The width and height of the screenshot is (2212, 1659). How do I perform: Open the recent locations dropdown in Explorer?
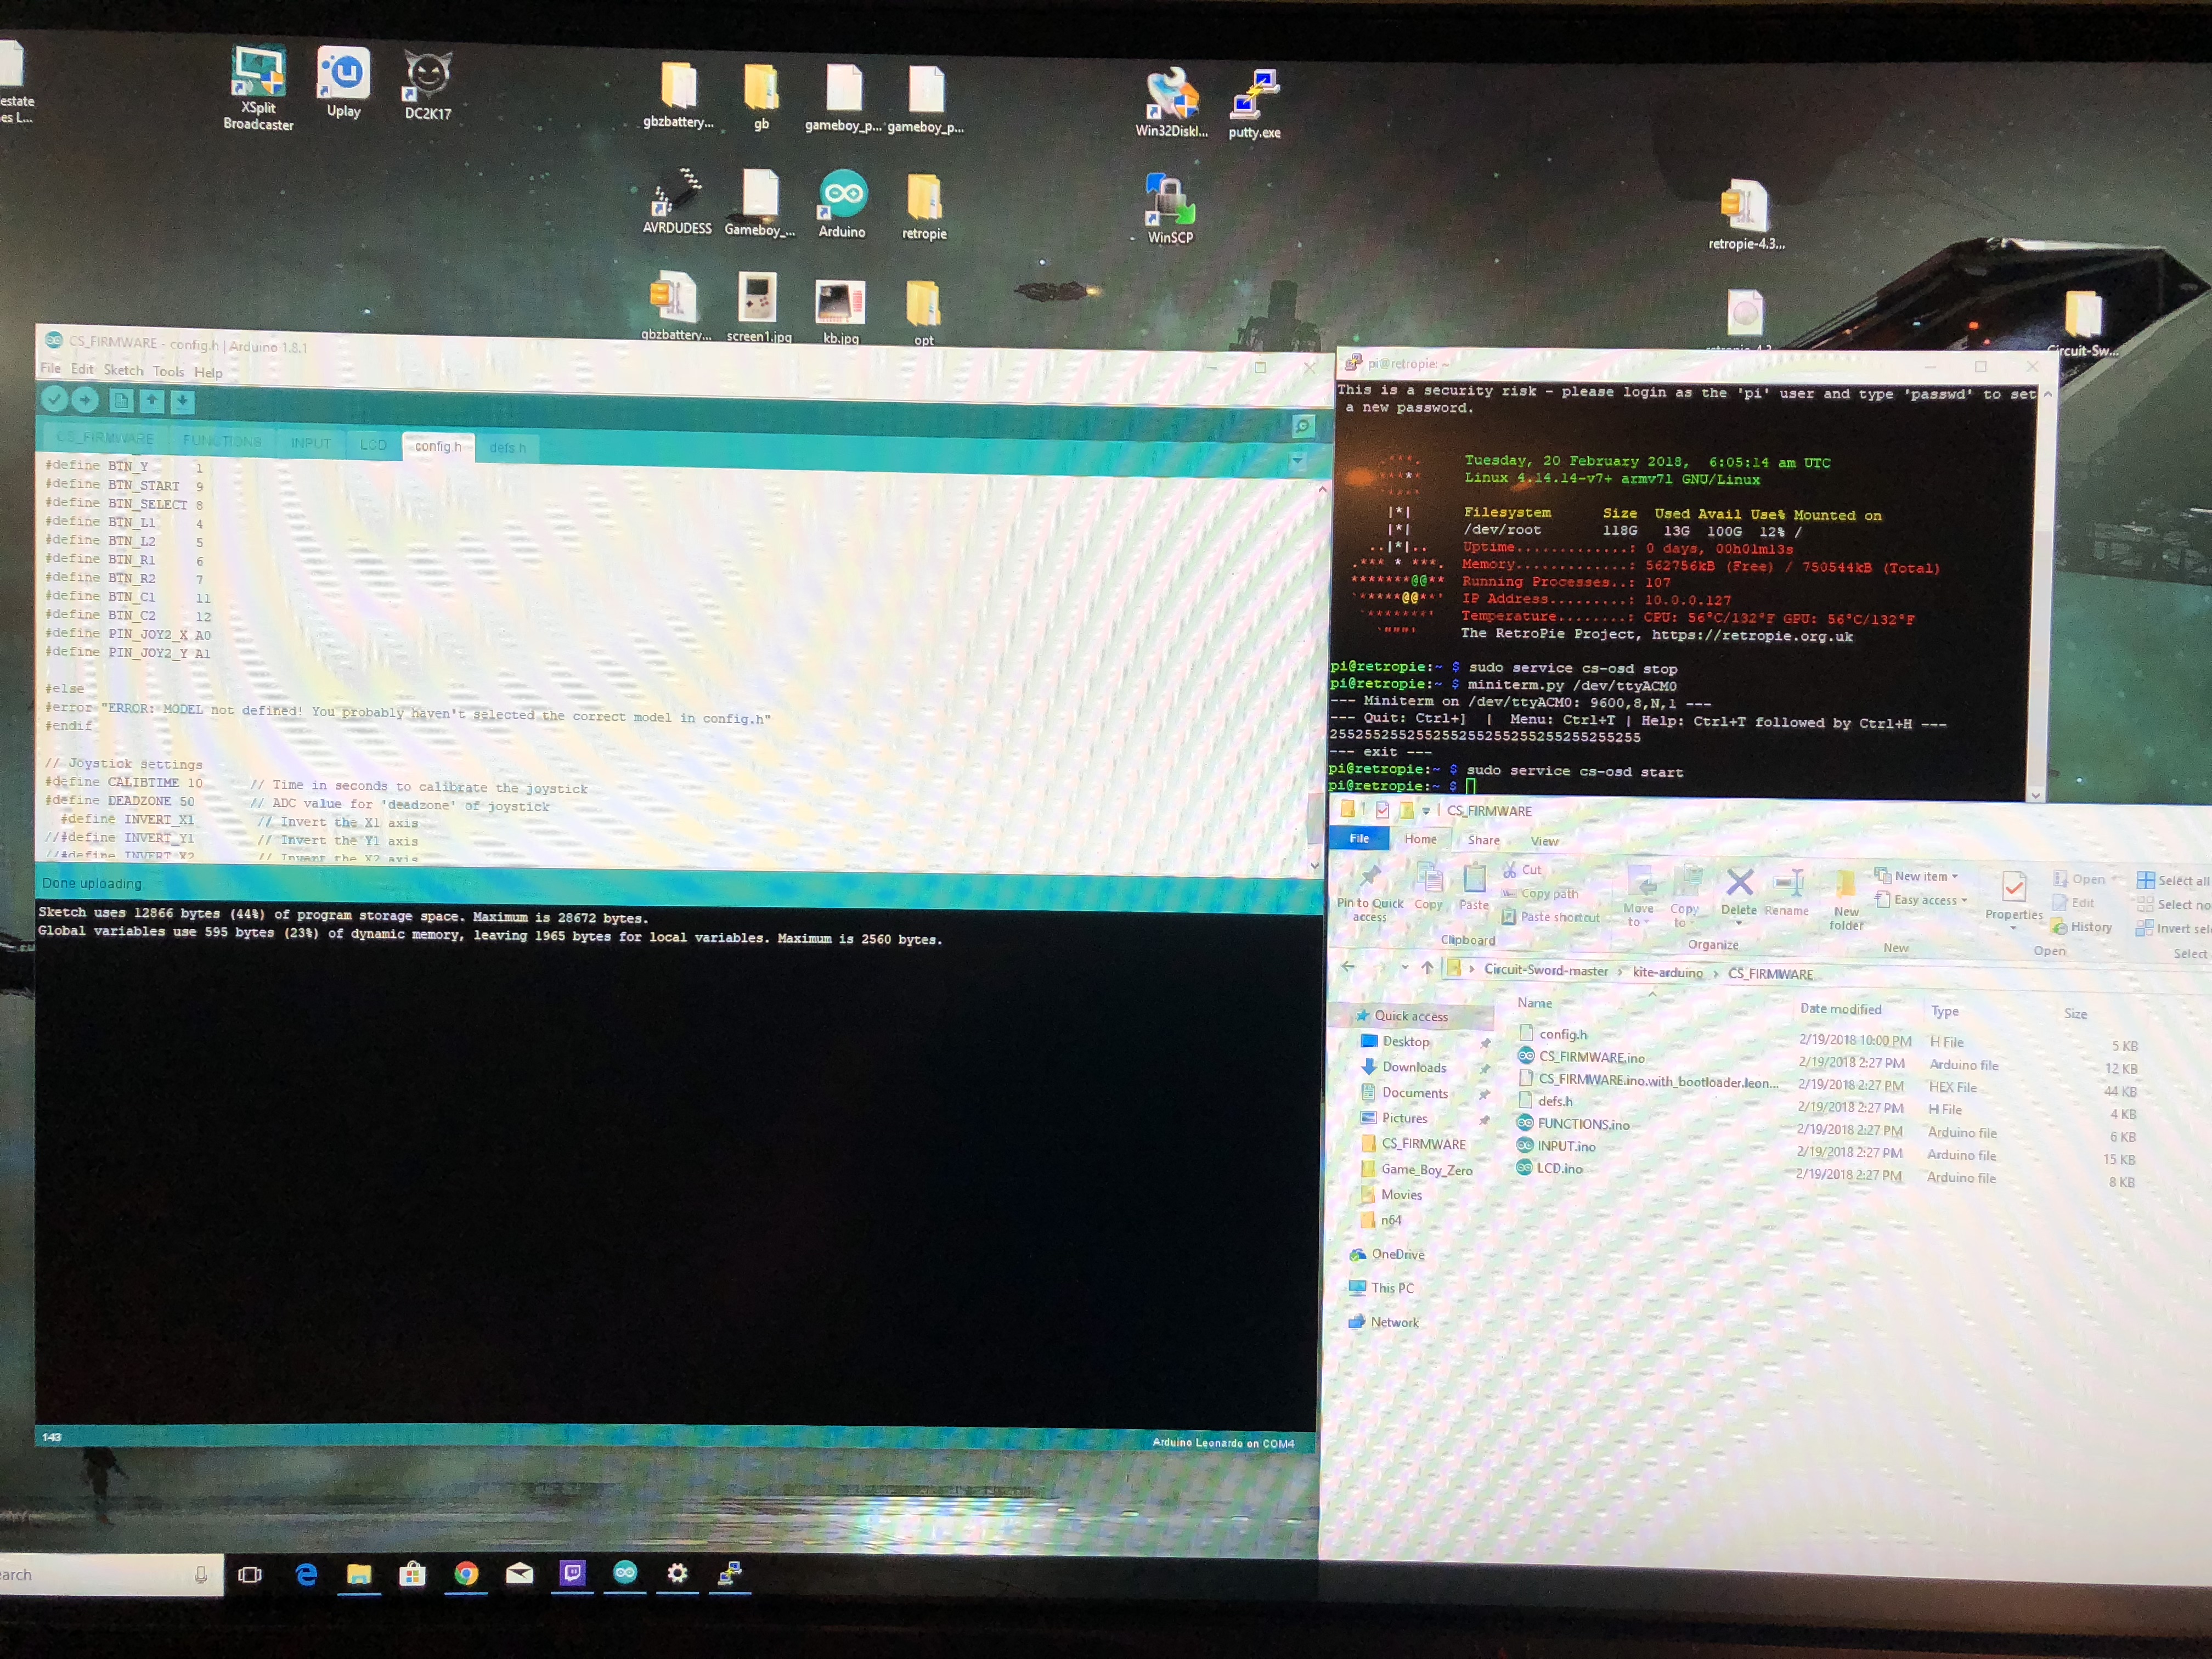tap(1404, 967)
